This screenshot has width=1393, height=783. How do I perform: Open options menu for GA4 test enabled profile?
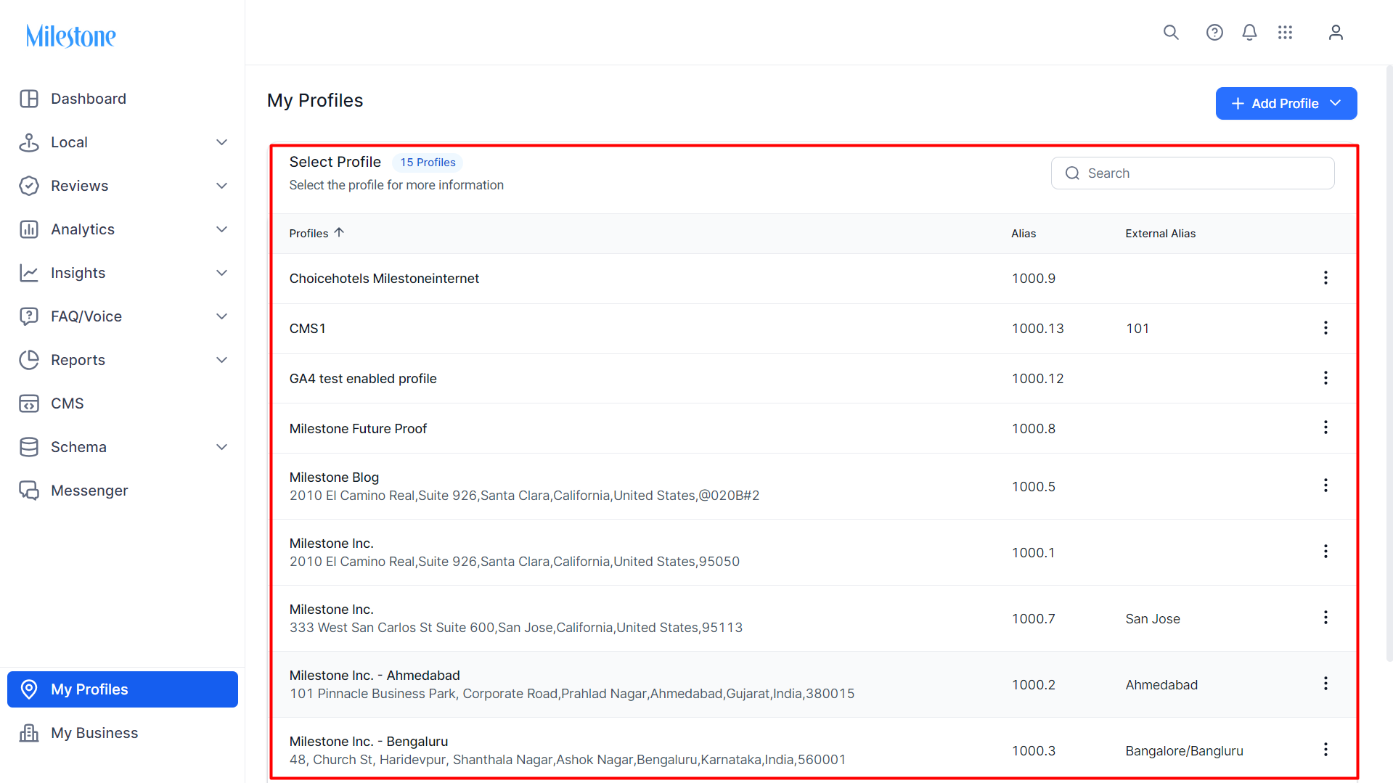[x=1325, y=378]
